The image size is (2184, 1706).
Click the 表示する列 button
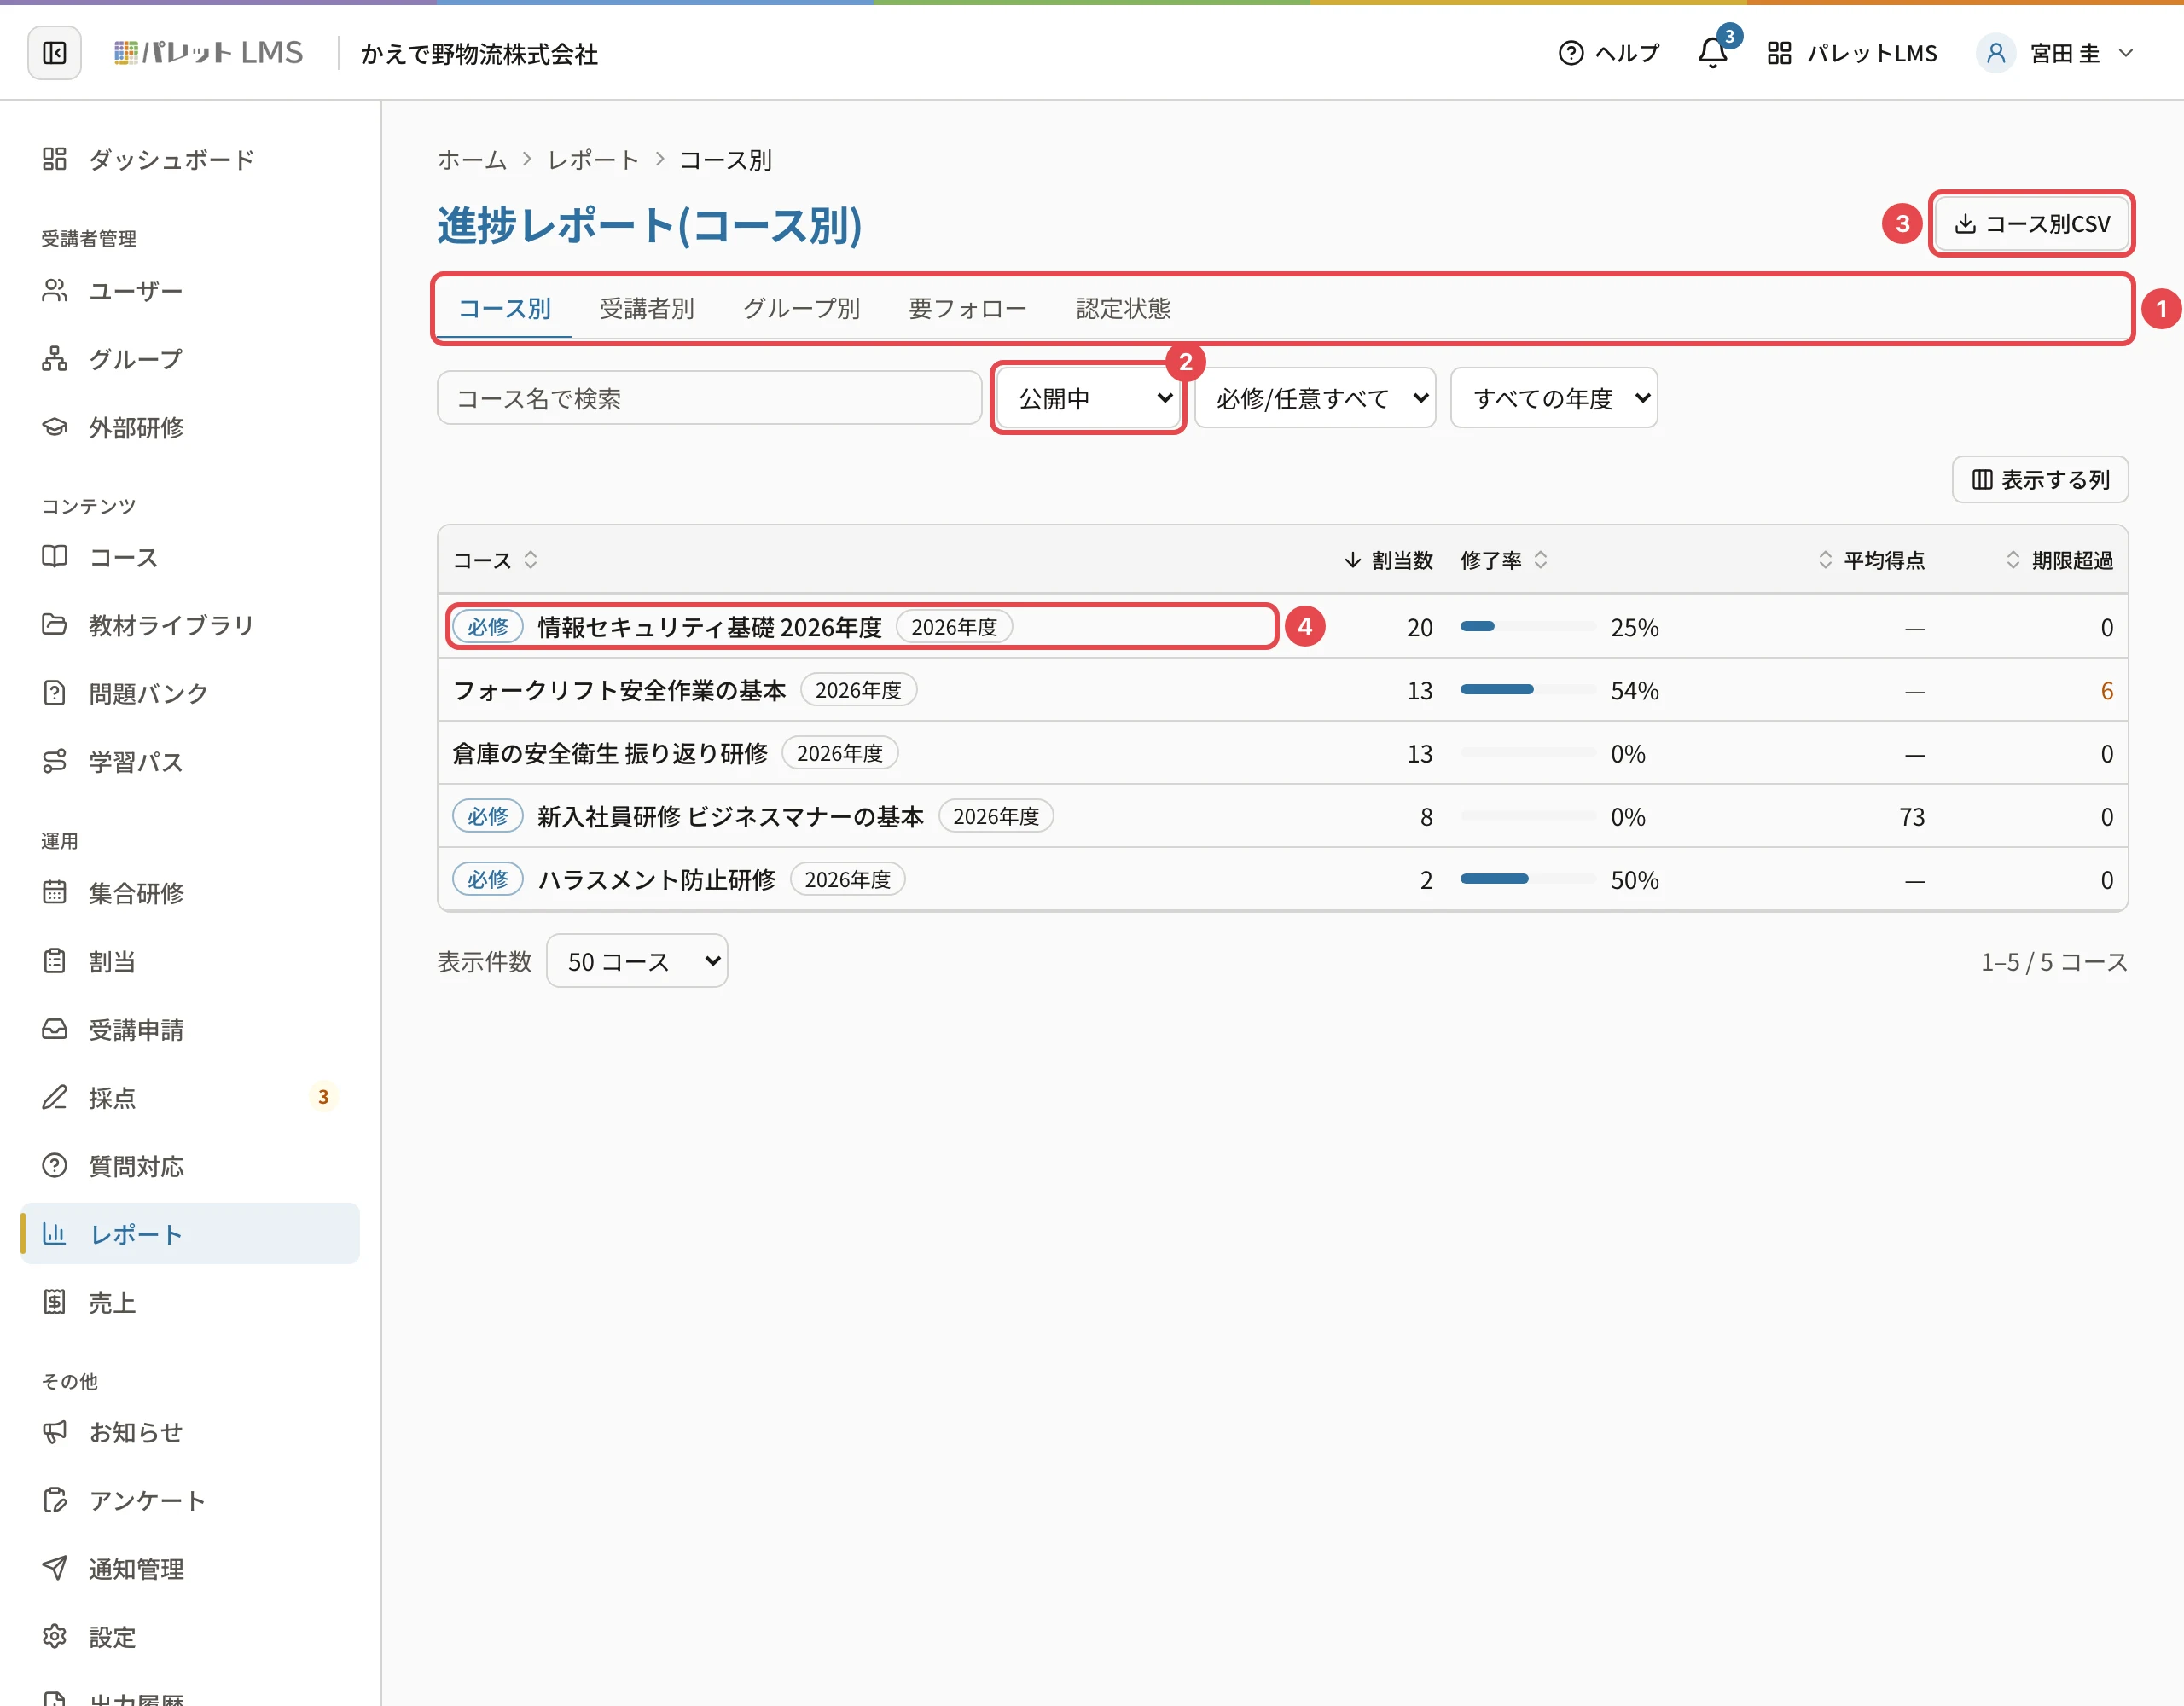[2040, 480]
